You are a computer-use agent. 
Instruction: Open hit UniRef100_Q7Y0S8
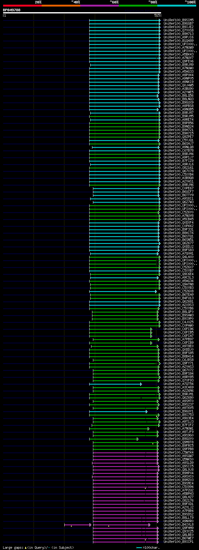click(178, 30)
